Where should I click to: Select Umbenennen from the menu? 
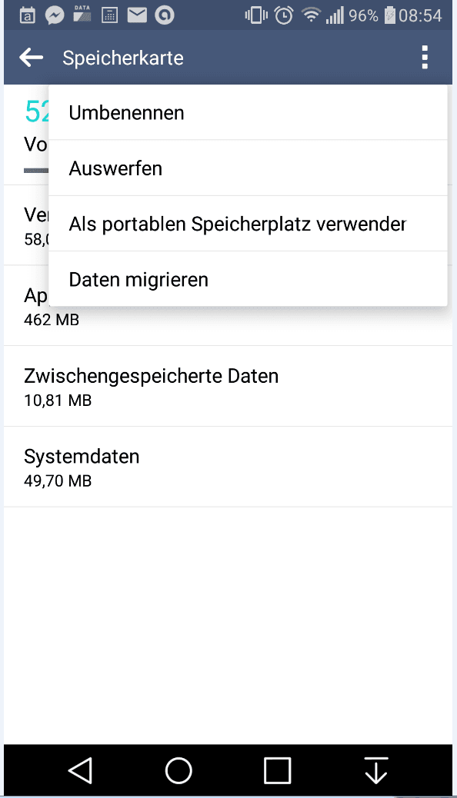click(248, 112)
